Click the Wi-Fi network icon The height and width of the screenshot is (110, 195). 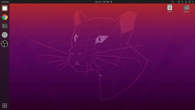point(179,2)
